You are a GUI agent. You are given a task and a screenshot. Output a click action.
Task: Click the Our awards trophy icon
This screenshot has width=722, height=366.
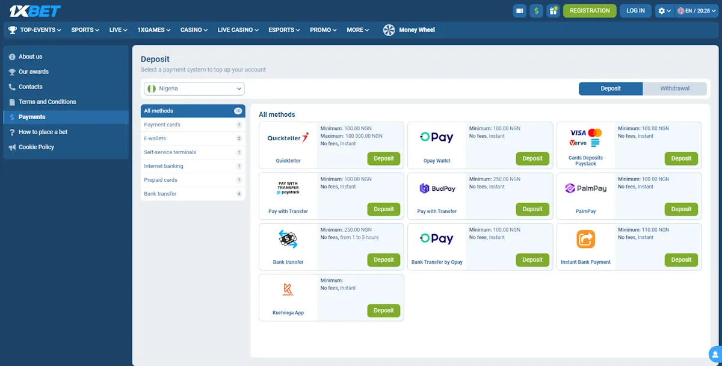tap(12, 71)
